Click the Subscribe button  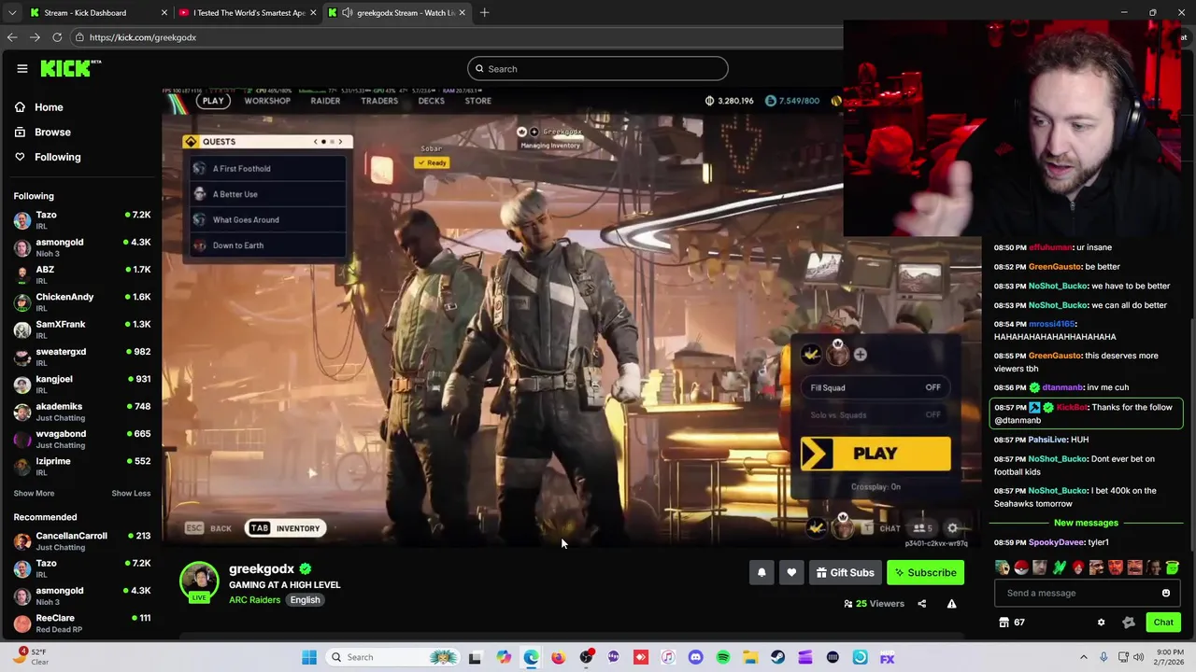click(925, 573)
